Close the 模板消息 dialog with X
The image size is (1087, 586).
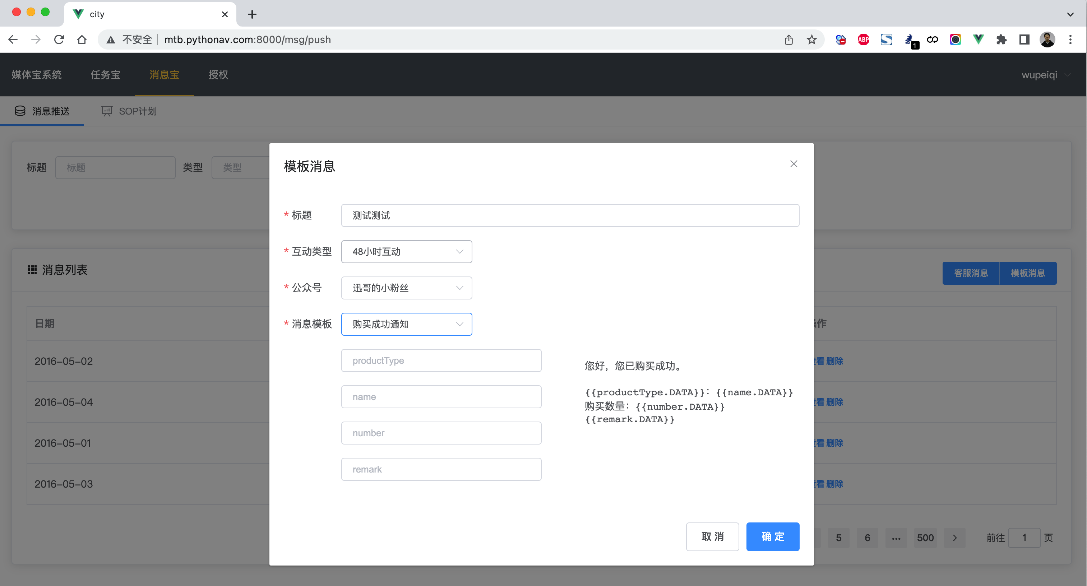pyautogui.click(x=793, y=164)
